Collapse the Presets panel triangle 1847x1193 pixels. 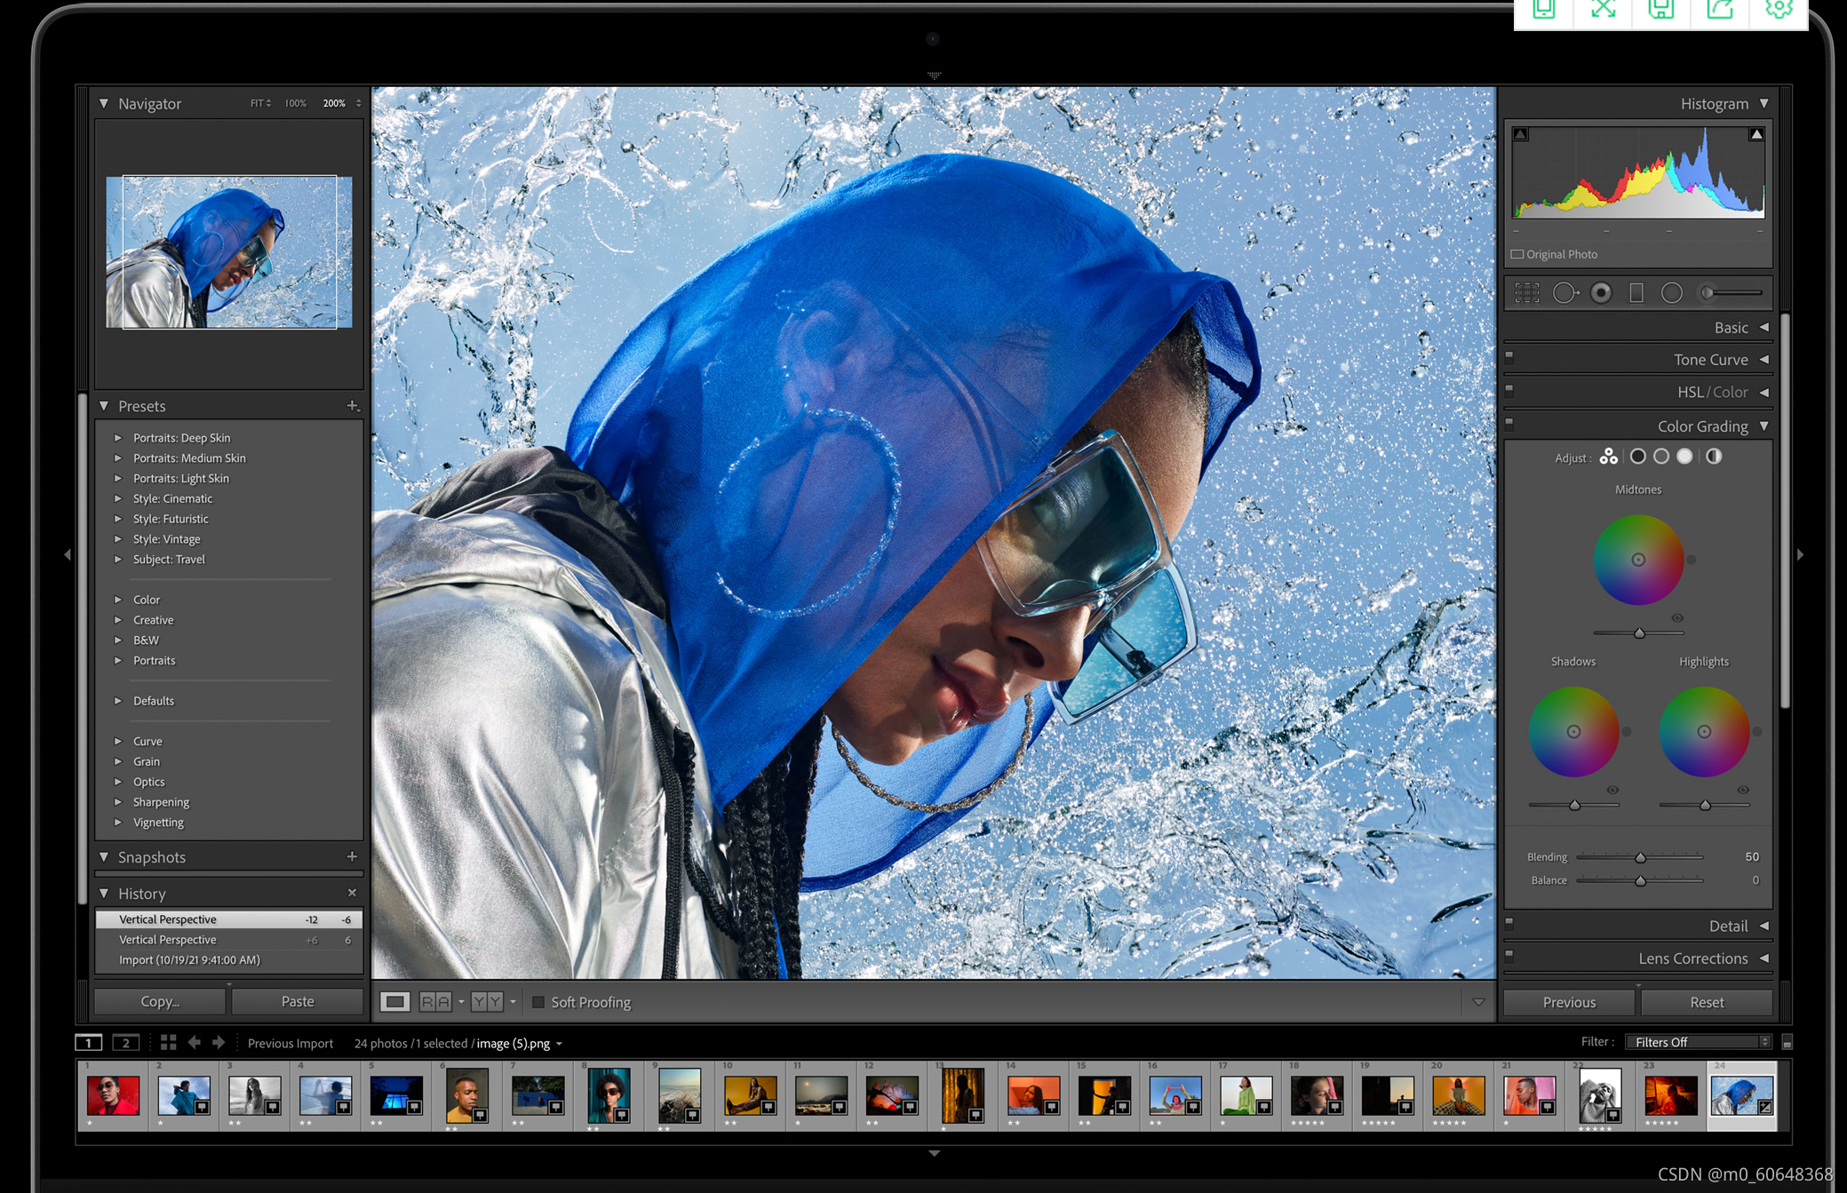click(x=104, y=406)
